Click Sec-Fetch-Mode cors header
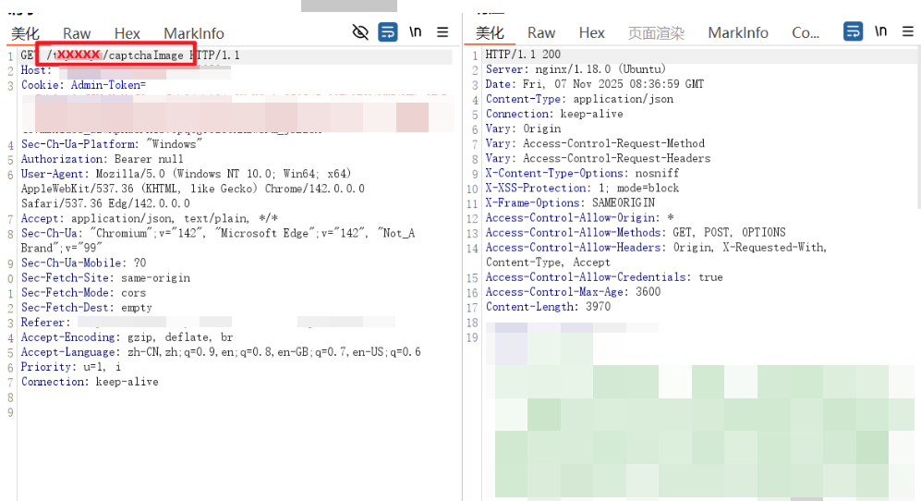The height and width of the screenshot is (501, 921). pyautogui.click(x=83, y=292)
